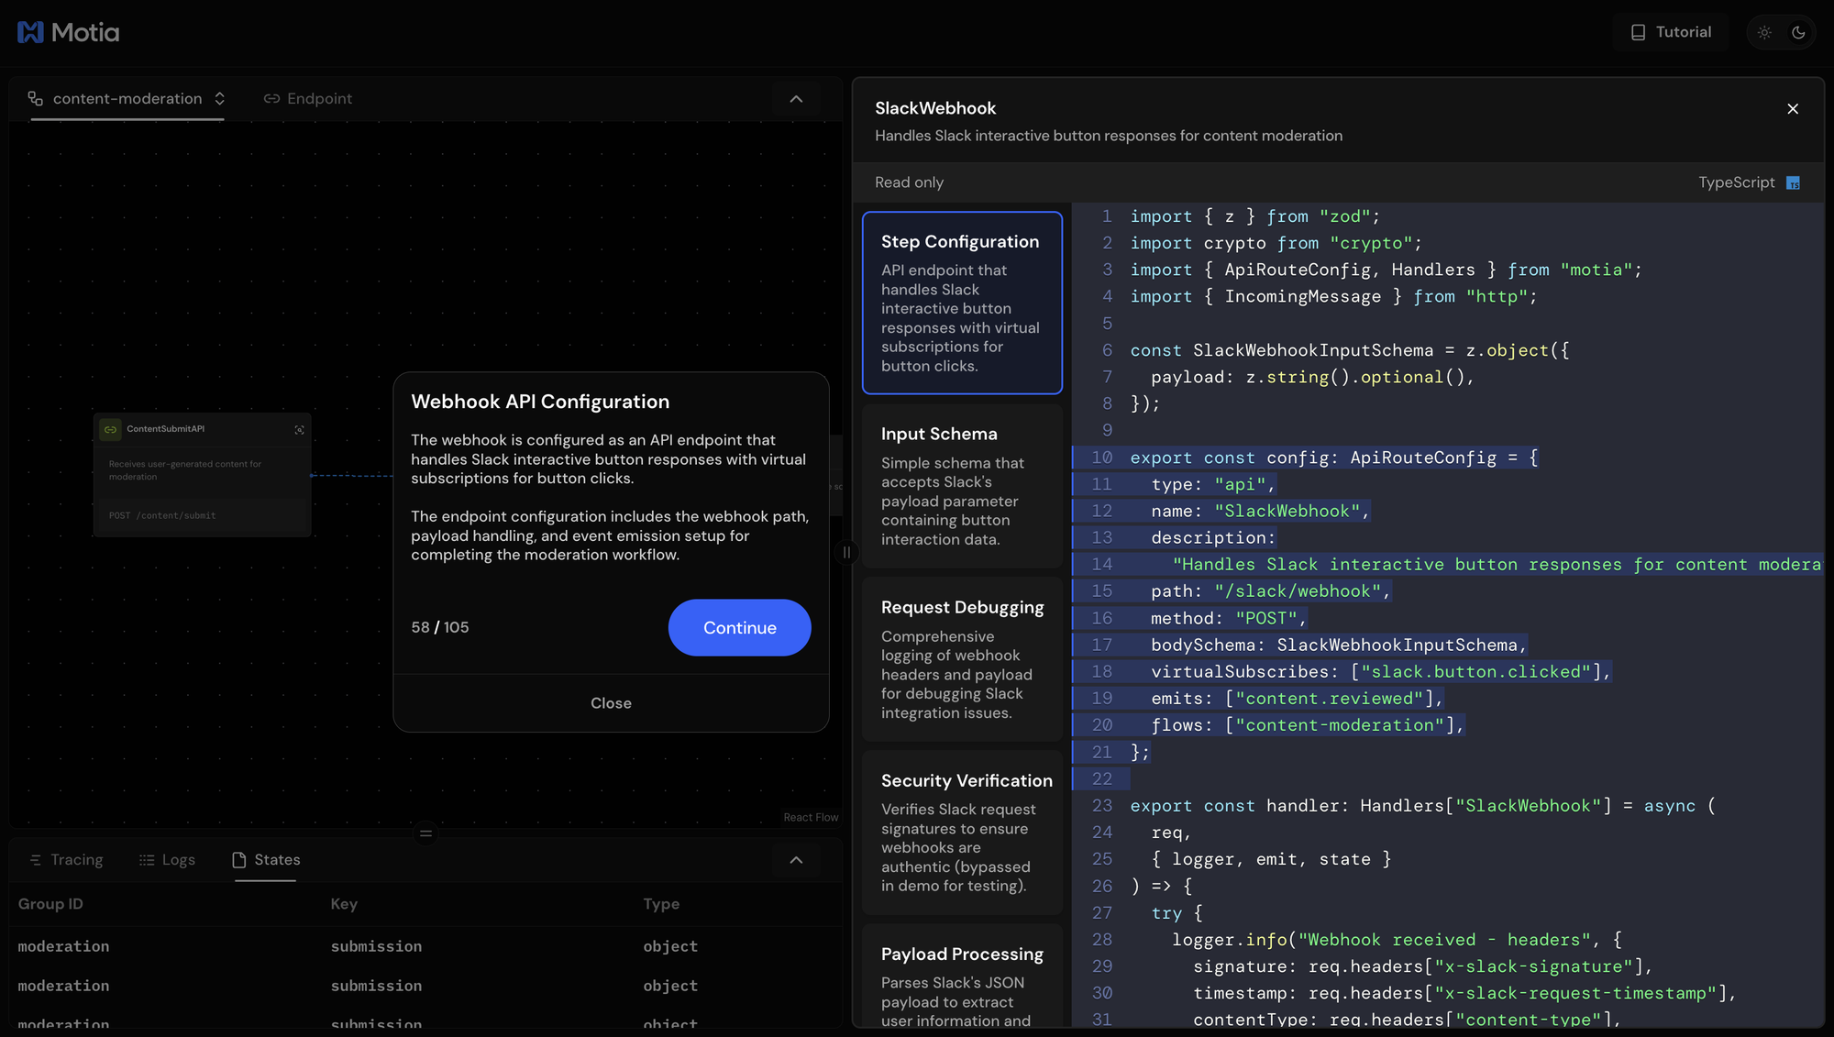Open the Tutorial book button
Image resolution: width=1834 pixels, height=1037 pixels.
[x=1671, y=32]
